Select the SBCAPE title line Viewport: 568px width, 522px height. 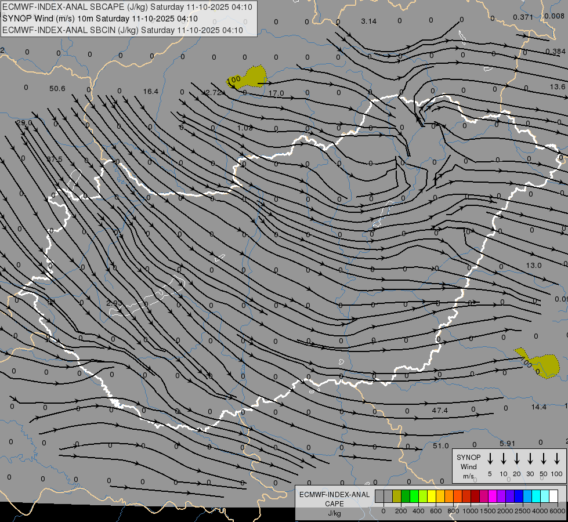(x=127, y=7)
